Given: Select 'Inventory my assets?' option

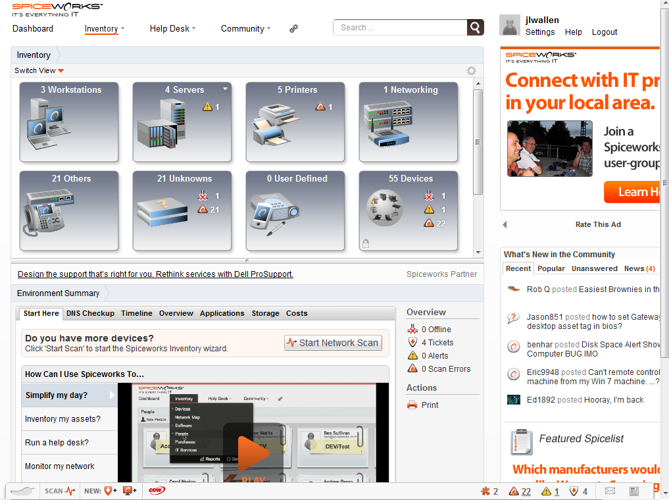Looking at the screenshot, I should pos(69,419).
